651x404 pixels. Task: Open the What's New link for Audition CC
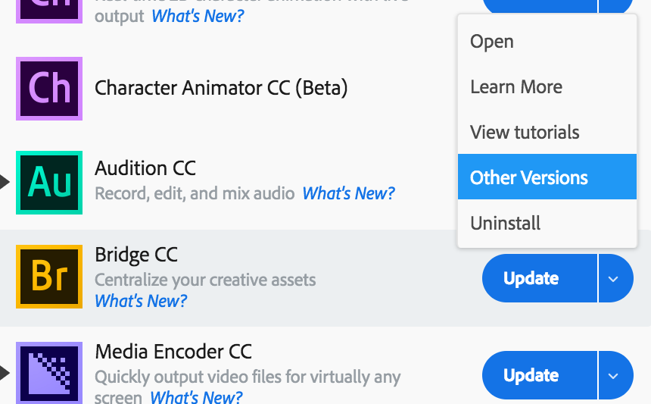coord(348,193)
